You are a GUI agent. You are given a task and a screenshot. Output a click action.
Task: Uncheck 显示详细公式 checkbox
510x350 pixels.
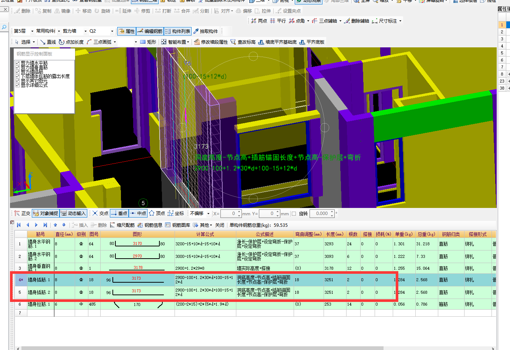click(x=17, y=85)
